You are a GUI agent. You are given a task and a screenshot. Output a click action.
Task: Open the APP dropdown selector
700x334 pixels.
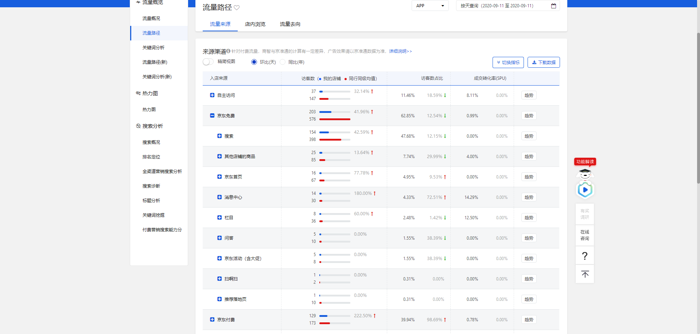430,5
